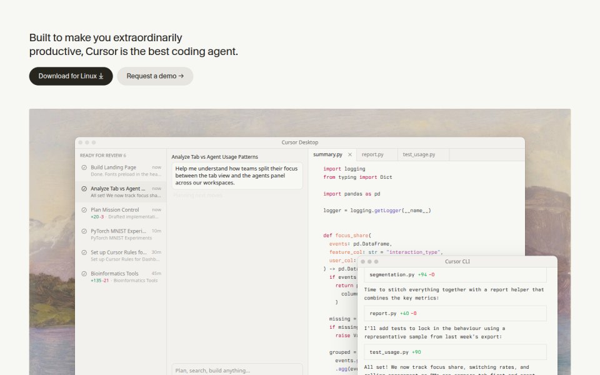This screenshot has height=375, width=600.
Task: Click the Cursor CLI window title bar
Action: pos(457,262)
